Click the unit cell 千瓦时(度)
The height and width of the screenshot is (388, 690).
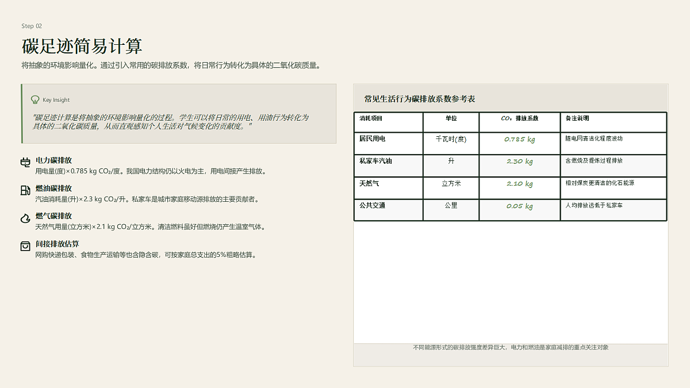[x=451, y=139]
